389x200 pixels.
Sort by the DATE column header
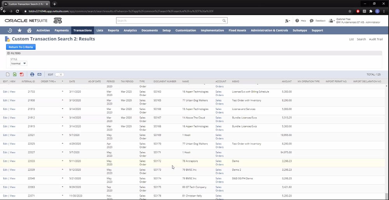tap(72, 82)
